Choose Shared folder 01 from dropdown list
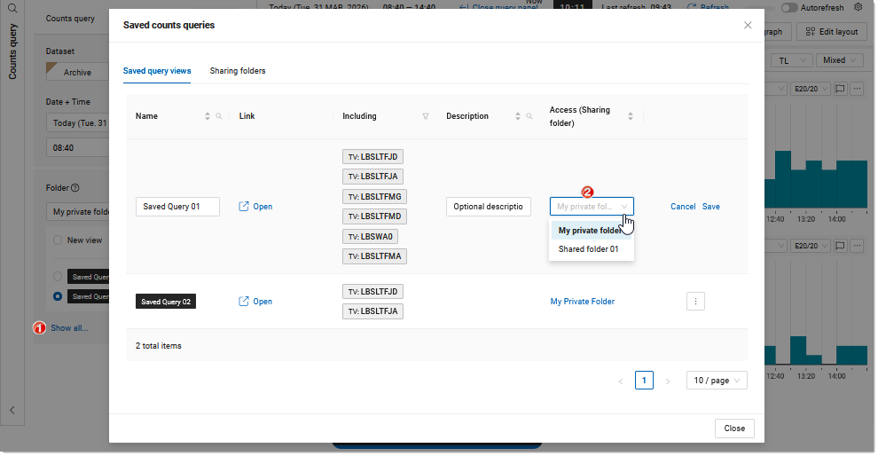This screenshot has width=878, height=456. (592, 248)
